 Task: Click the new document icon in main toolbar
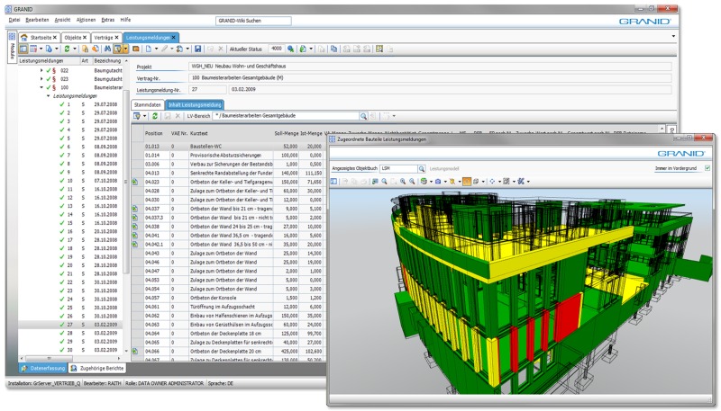coord(149,49)
